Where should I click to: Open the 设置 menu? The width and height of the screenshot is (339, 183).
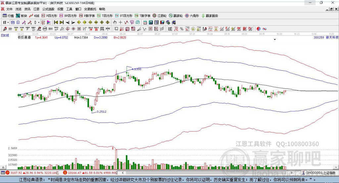(x=60, y=9)
